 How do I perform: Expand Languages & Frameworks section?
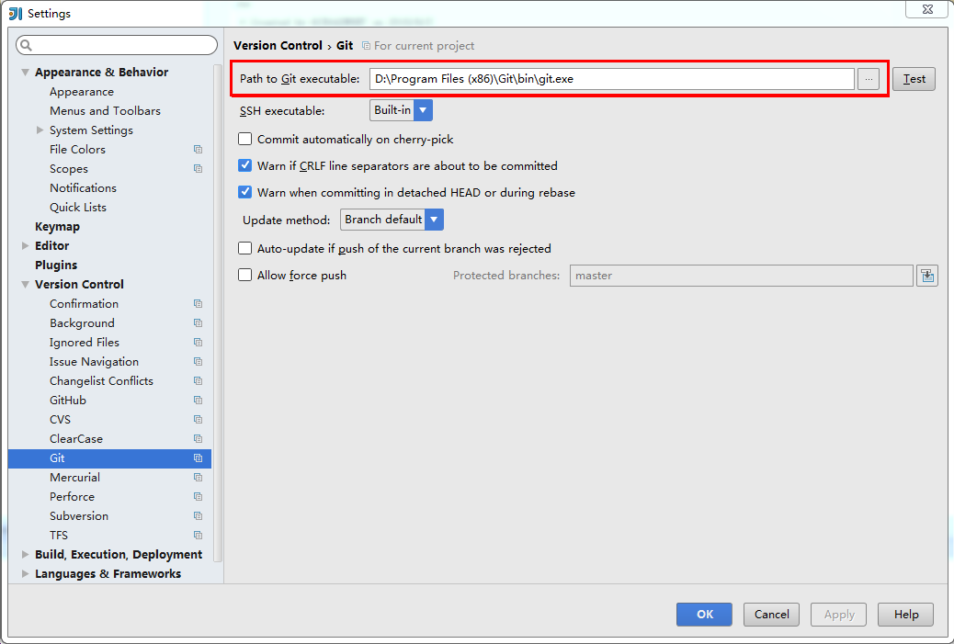tap(25, 574)
